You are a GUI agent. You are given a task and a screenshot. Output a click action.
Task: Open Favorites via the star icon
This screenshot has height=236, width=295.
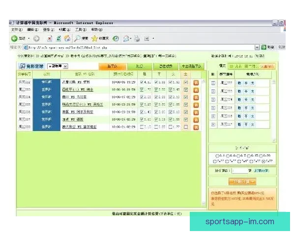coord(94,38)
